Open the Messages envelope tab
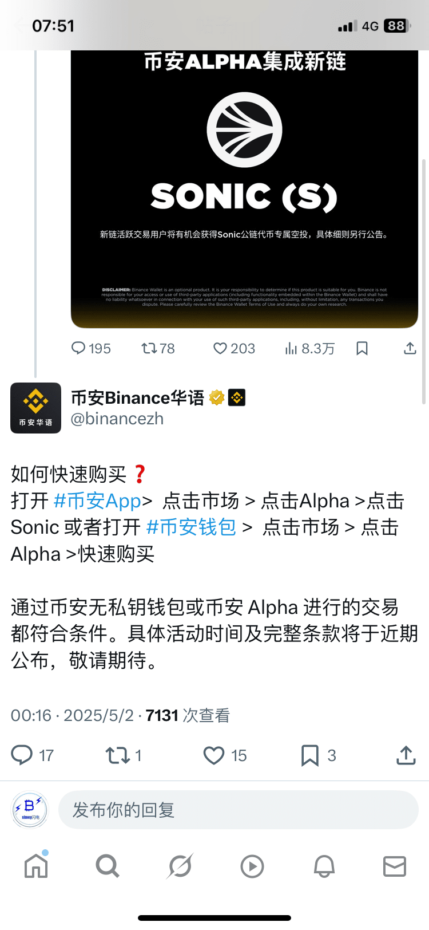 point(395,866)
